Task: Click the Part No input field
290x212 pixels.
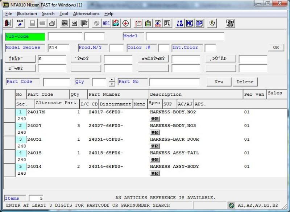Action: click(175, 82)
